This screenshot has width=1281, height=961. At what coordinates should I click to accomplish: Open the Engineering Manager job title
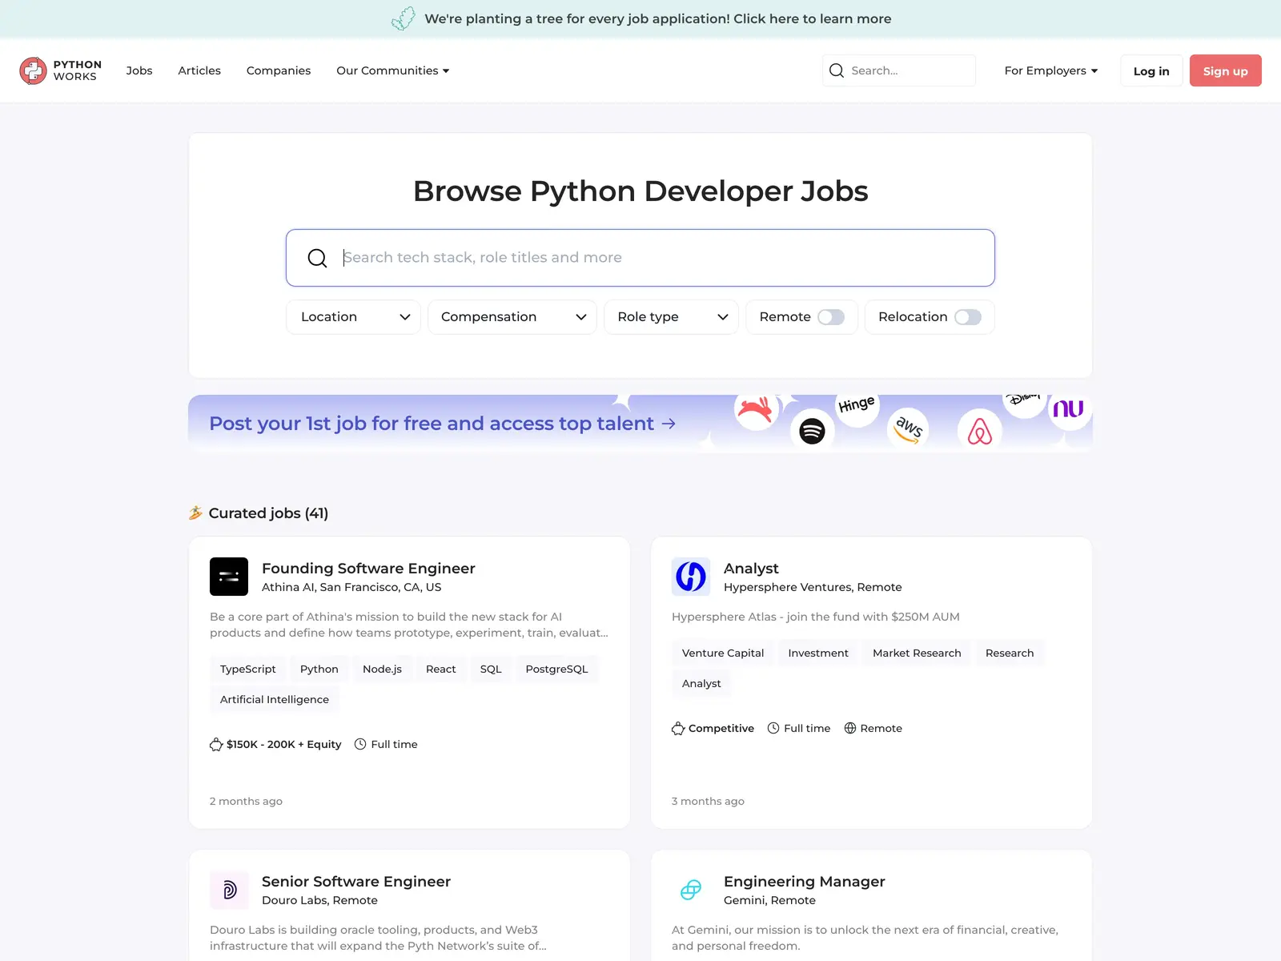point(805,881)
